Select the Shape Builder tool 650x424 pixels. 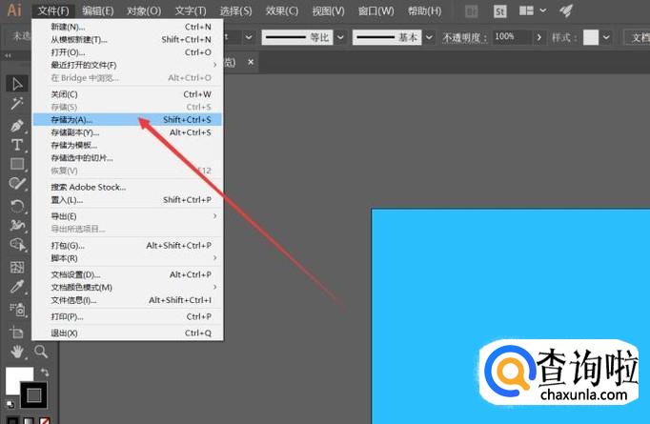tap(17, 245)
